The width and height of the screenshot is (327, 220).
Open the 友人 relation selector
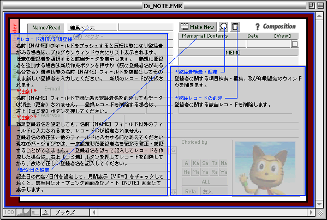pos(214,191)
